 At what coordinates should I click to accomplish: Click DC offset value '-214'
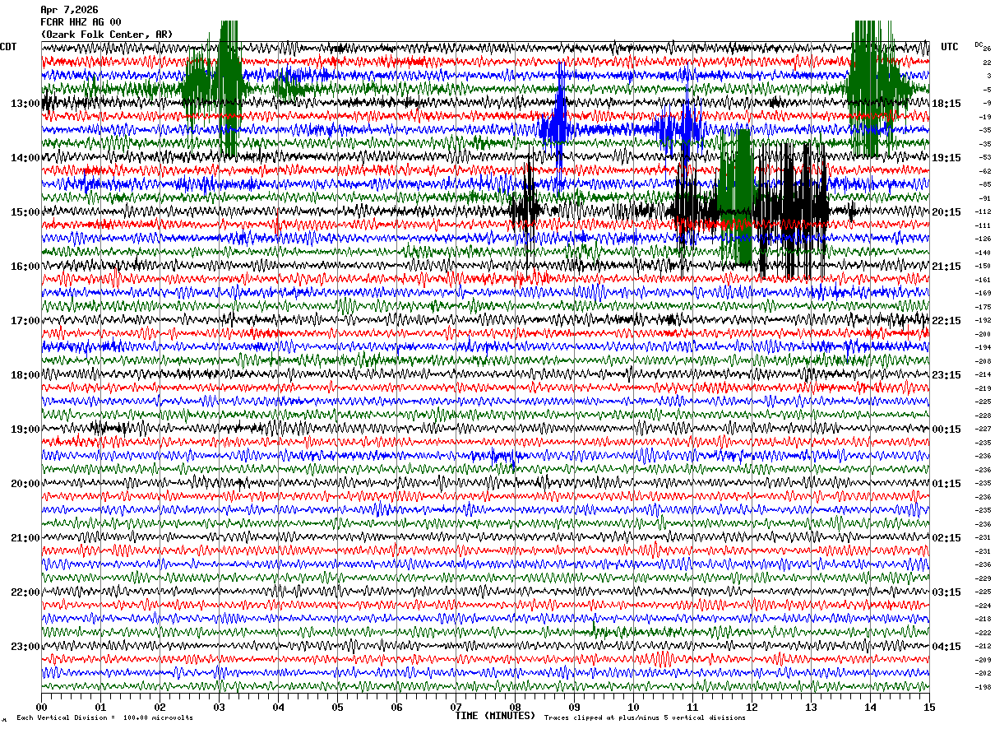(x=983, y=374)
